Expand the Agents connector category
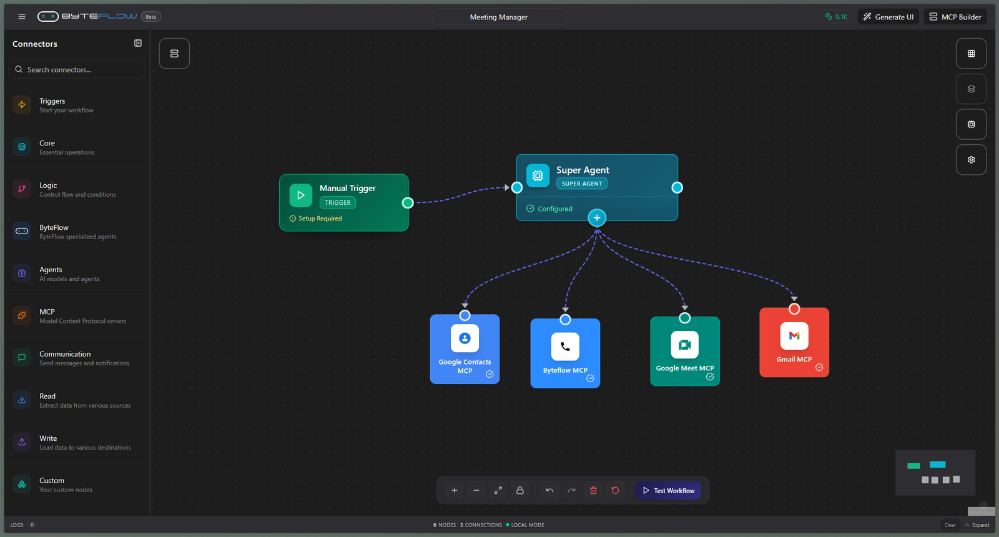Viewport: 999px width, 537px height. pos(77,273)
